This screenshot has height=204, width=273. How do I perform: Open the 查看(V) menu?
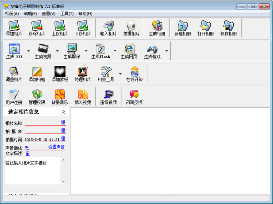click(49, 14)
